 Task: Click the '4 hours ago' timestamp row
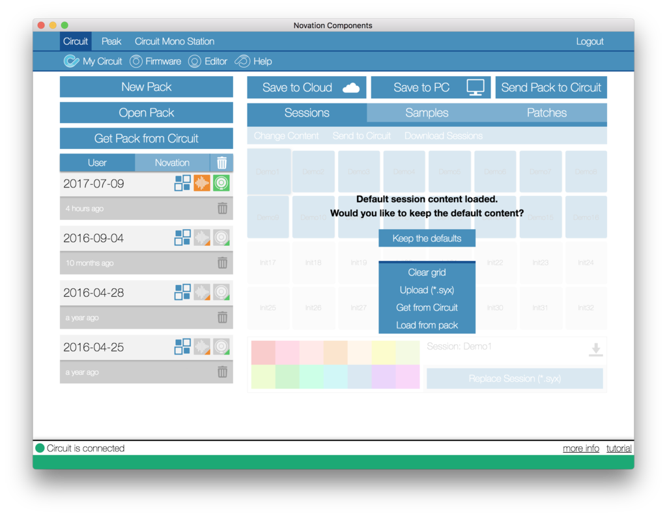[x=147, y=208]
